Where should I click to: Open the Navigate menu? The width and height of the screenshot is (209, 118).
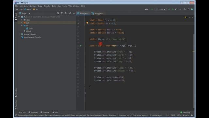tap(33, 6)
